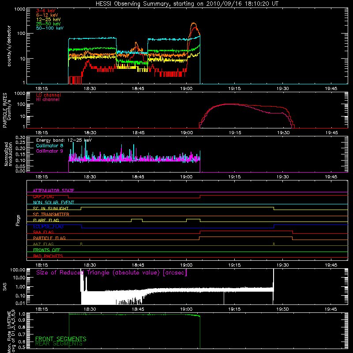Click the 'Size of Reduced Triangle' panel caption
The height and width of the screenshot is (353, 353).
[x=112, y=273]
